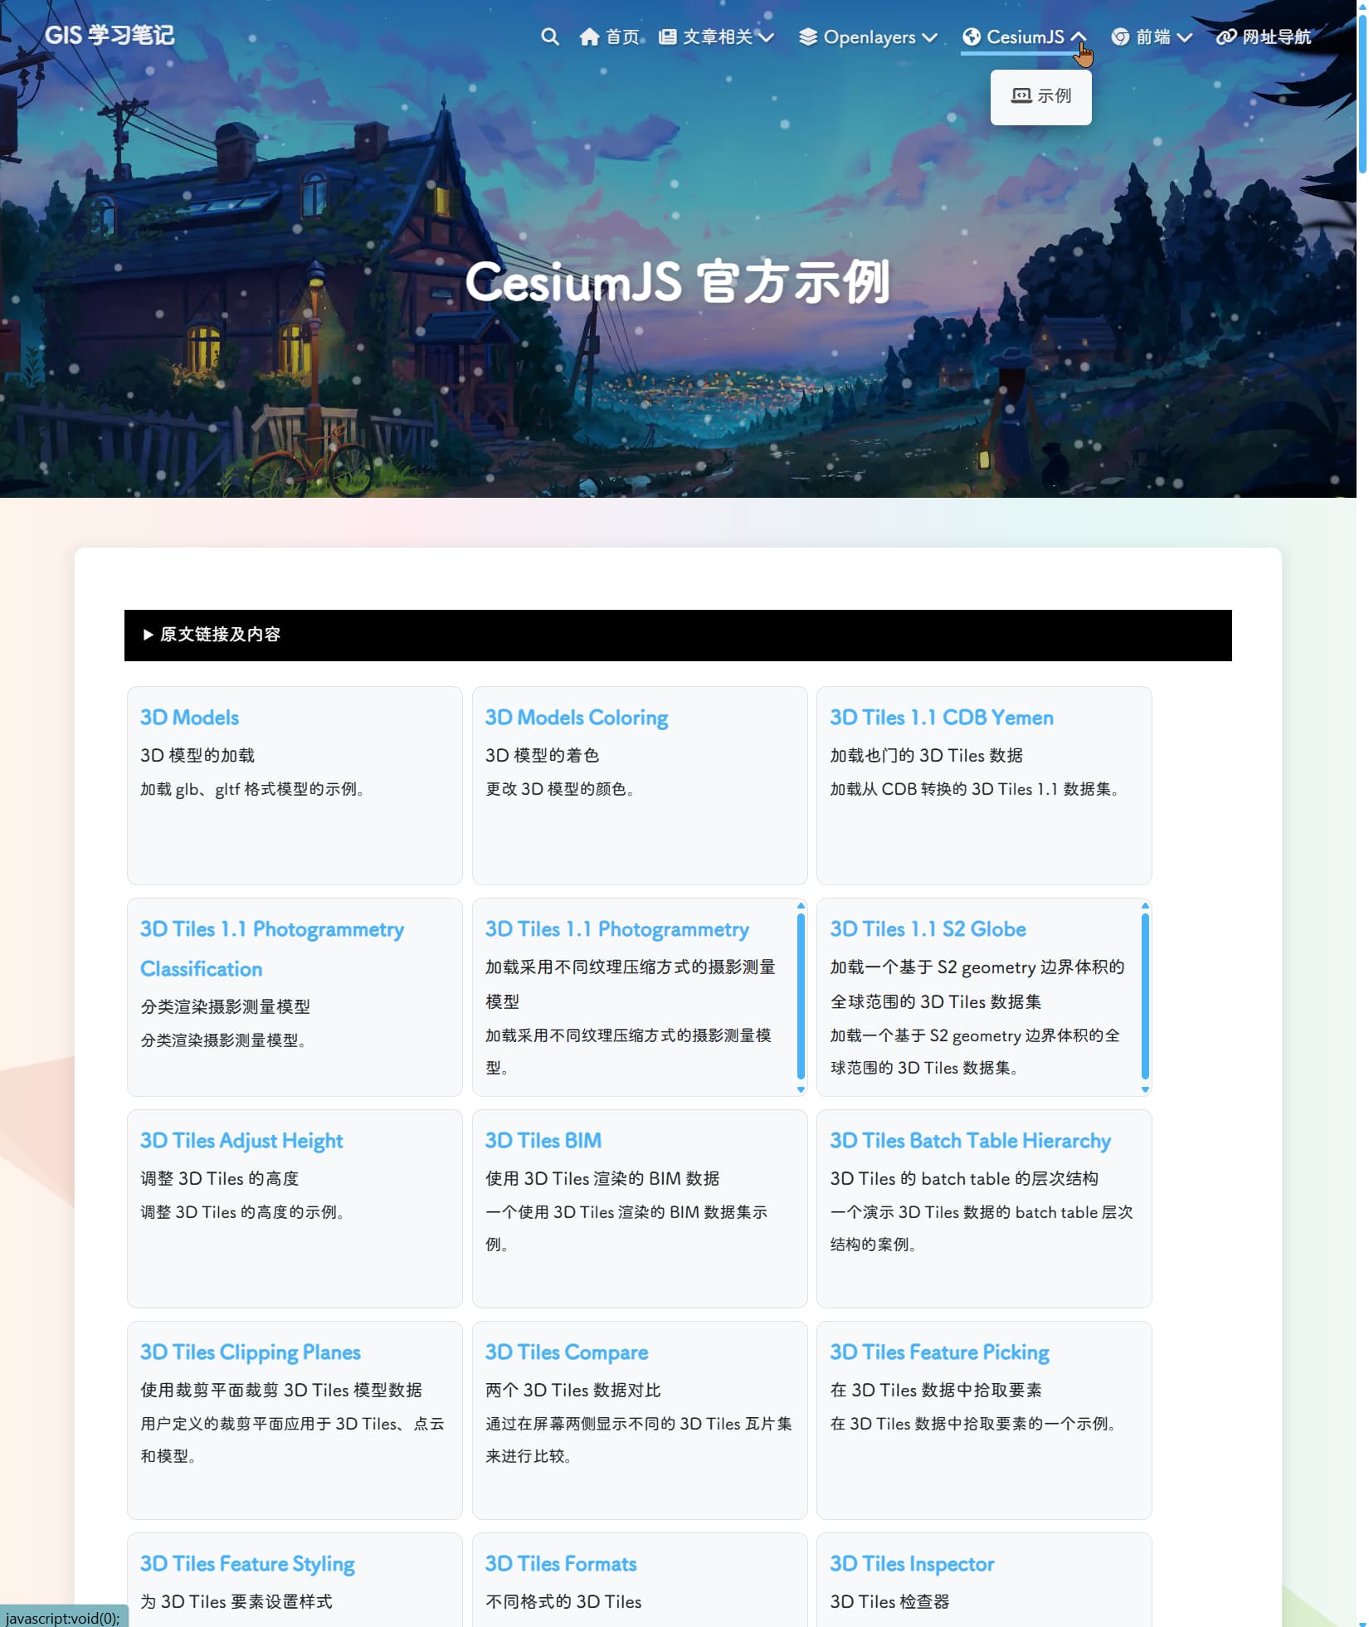Click the home icon beside 首页
1369x1627 pixels.
tap(589, 37)
